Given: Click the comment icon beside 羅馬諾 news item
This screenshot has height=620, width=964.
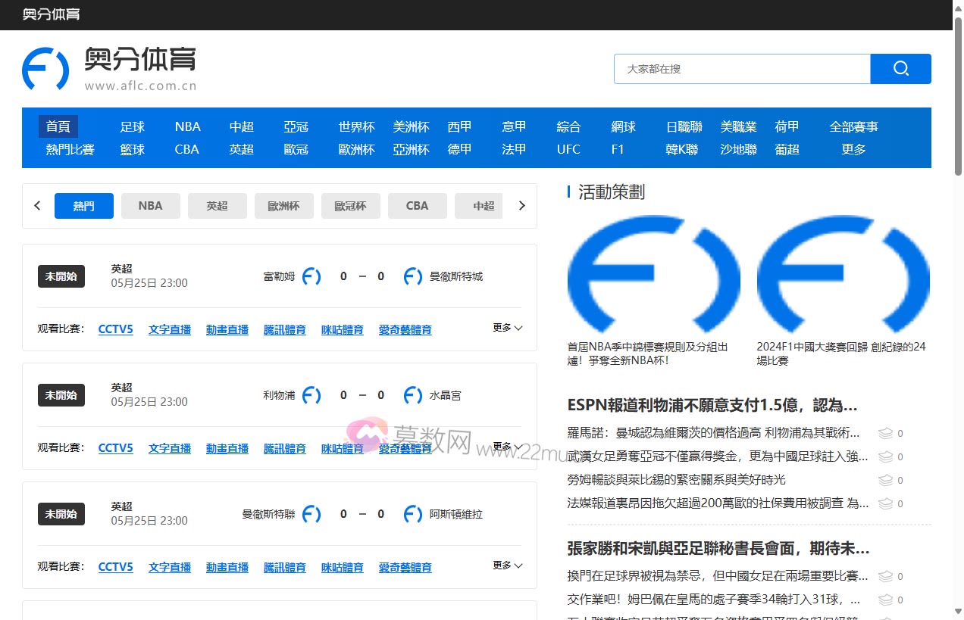Looking at the screenshot, I should [x=886, y=433].
